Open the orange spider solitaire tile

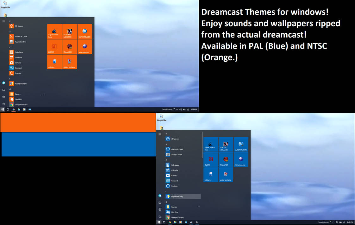click(70, 62)
